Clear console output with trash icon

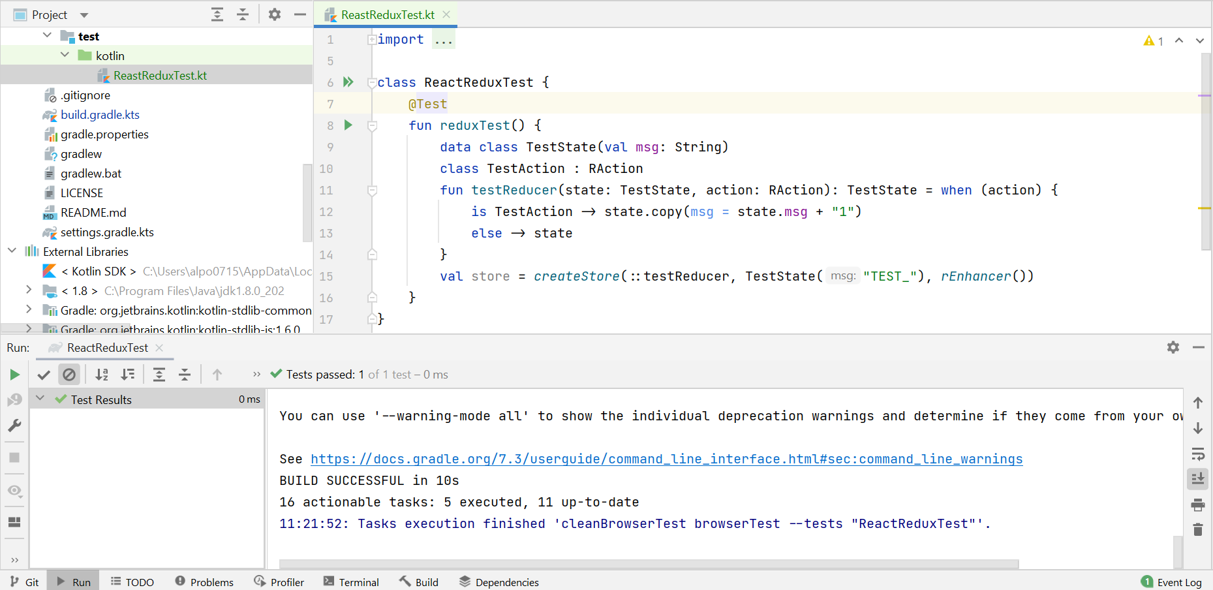pyautogui.click(x=1198, y=529)
